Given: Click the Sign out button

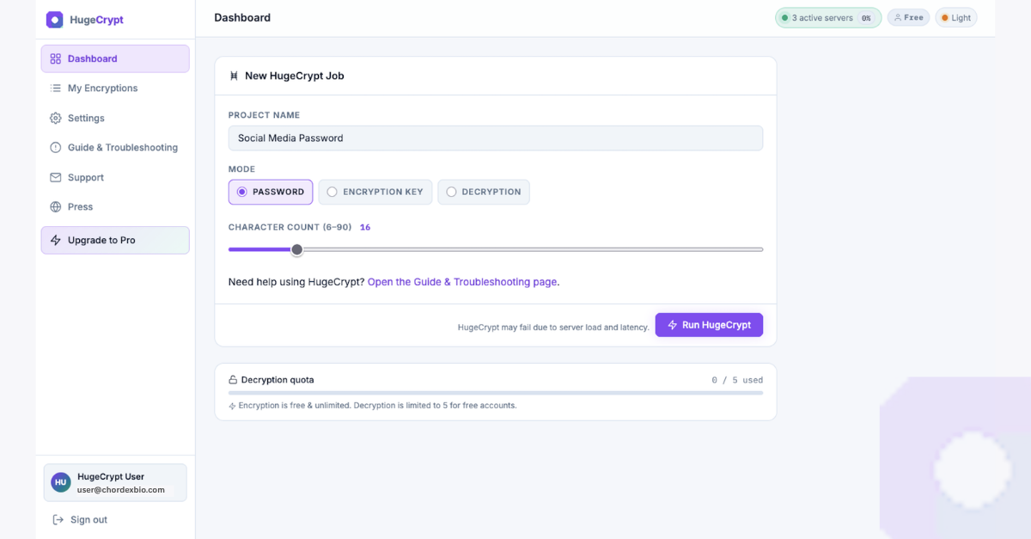Looking at the screenshot, I should point(80,519).
